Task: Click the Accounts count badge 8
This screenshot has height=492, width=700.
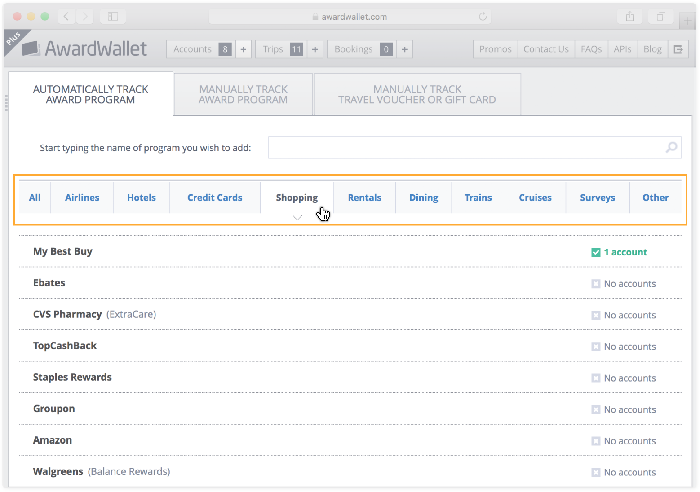Action: 225,49
